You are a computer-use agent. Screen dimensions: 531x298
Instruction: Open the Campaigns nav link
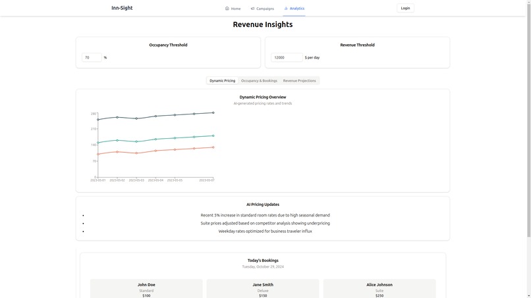point(262,9)
